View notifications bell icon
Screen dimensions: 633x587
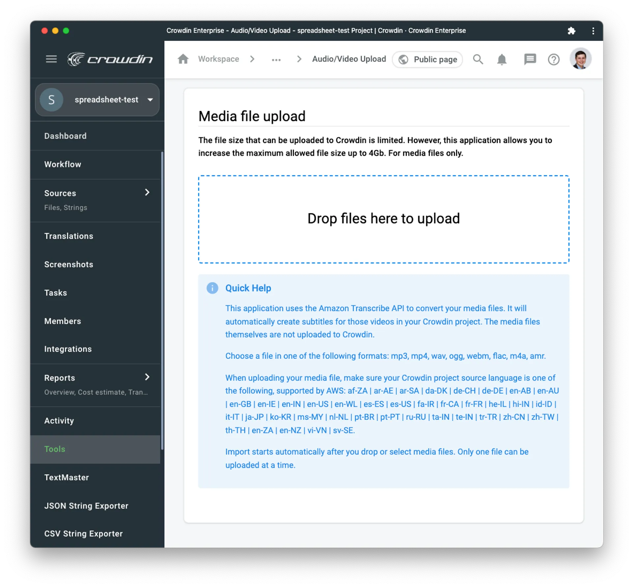click(503, 60)
